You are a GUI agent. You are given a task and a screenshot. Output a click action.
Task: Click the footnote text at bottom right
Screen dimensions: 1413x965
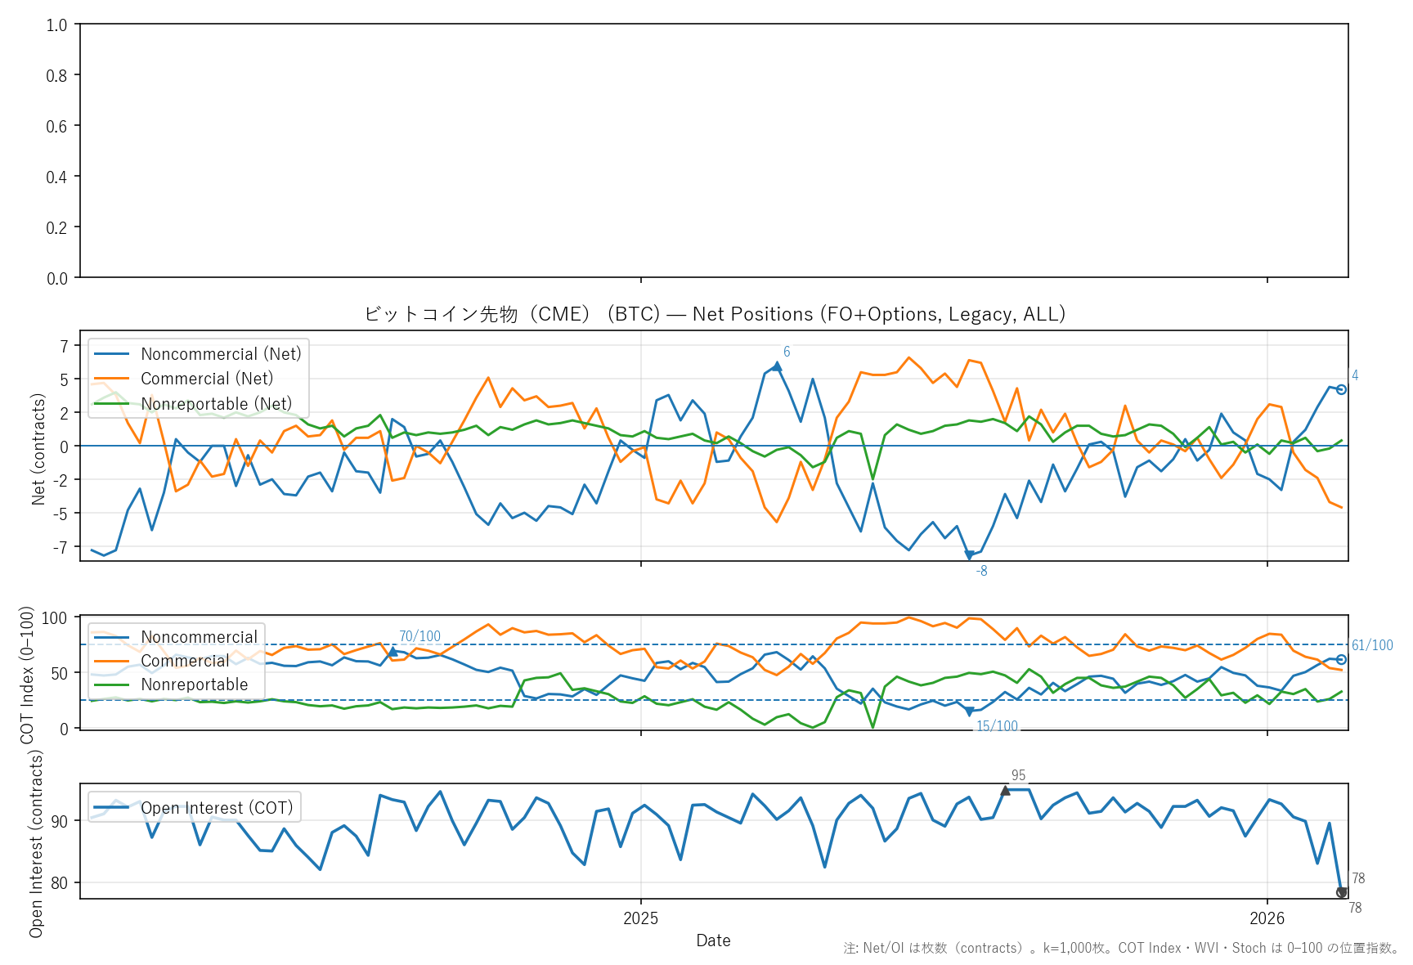[x=1121, y=949]
